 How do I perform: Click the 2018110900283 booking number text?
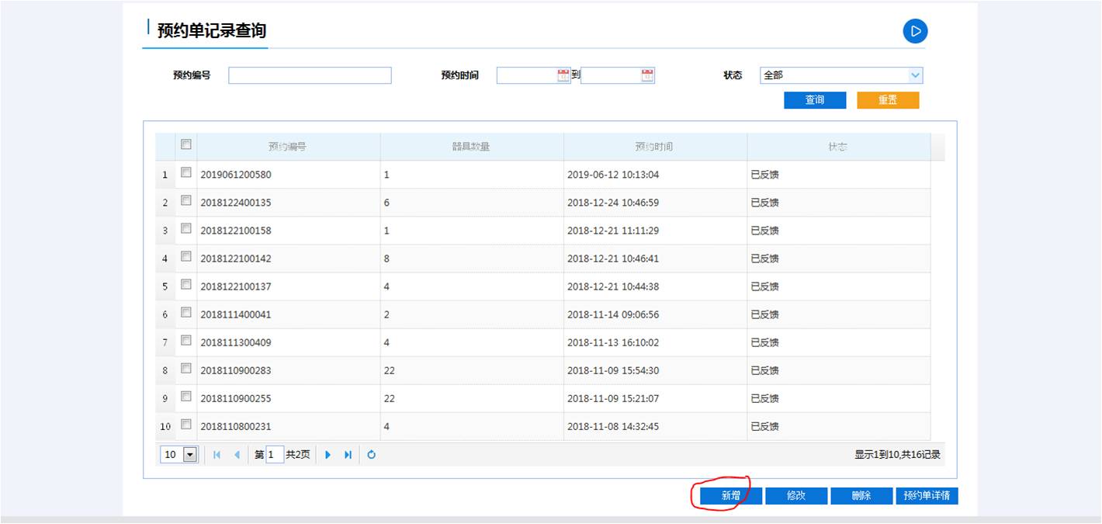click(x=236, y=370)
